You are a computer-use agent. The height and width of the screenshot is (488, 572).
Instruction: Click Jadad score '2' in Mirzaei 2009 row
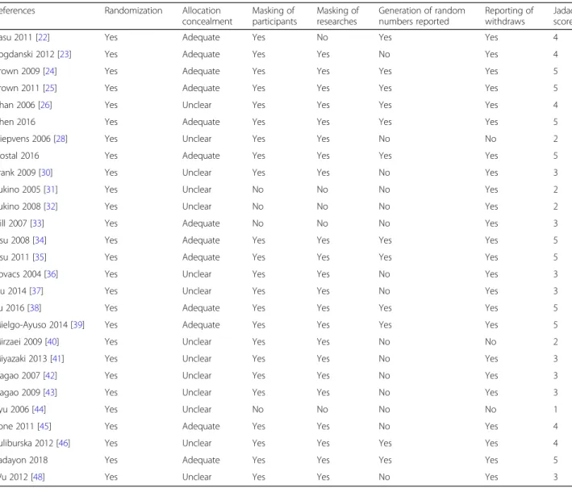point(556,342)
